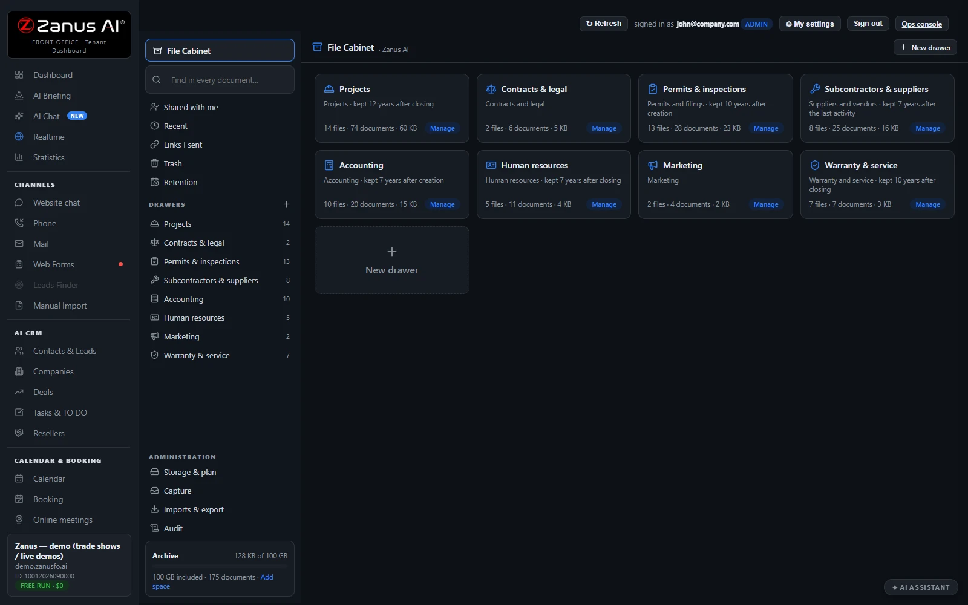Click the Realtime globe icon
968x605 pixels.
[x=19, y=137]
